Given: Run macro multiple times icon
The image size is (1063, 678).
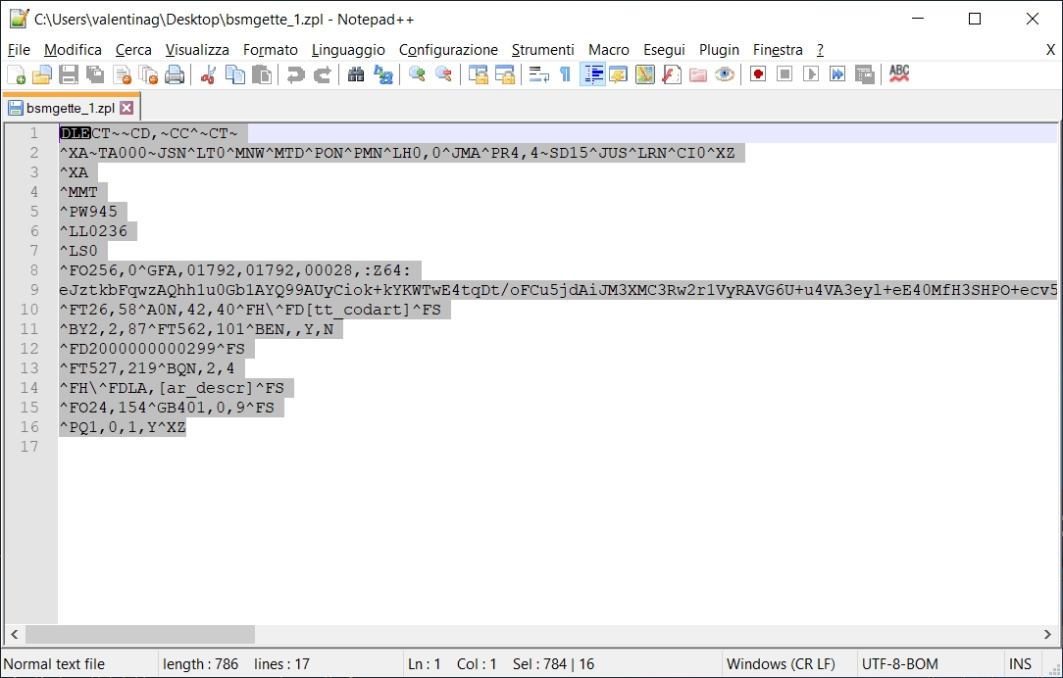Looking at the screenshot, I should (837, 74).
